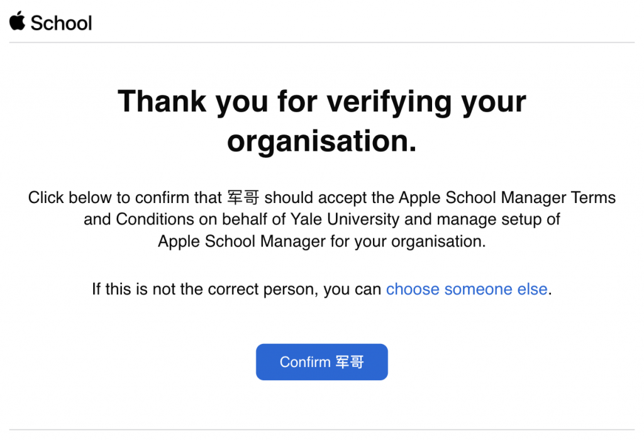This screenshot has height=440, width=644.
Task: Click the Apple logo icon
Action: pyautogui.click(x=17, y=21)
